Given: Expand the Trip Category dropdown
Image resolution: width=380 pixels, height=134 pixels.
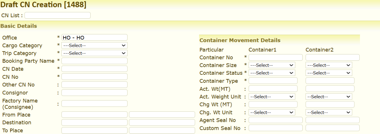Looking at the screenshot, I should point(94,53).
